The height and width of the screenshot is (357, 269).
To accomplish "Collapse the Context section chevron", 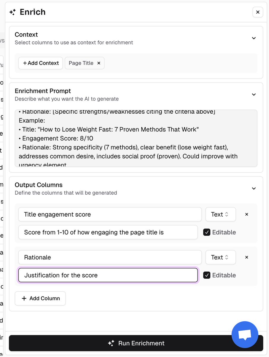I will pyautogui.click(x=254, y=38).
